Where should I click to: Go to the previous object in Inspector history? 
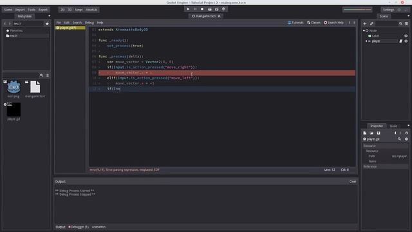pyautogui.click(x=395, y=133)
